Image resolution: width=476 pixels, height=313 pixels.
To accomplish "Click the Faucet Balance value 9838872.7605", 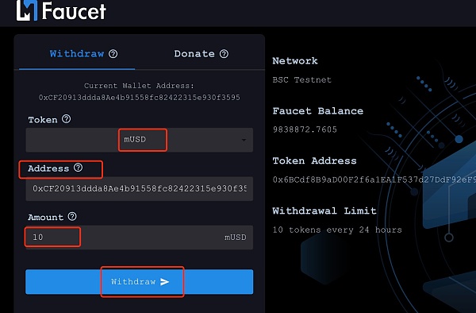I will pyautogui.click(x=305, y=129).
